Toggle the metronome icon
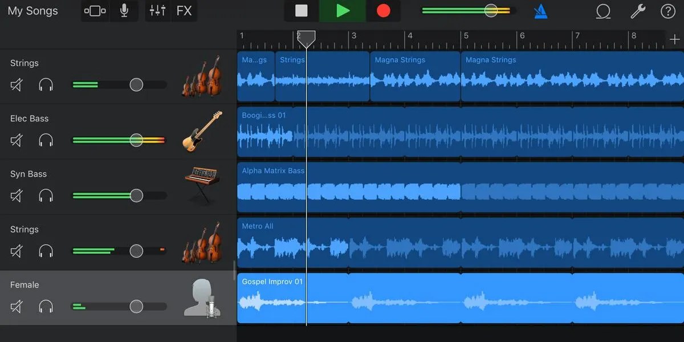The width and height of the screenshot is (684, 342). 540,11
